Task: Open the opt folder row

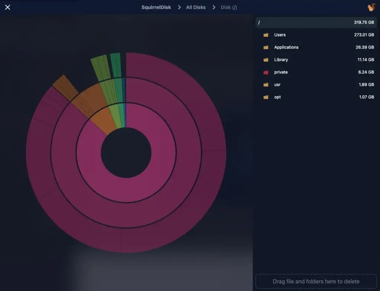Action: [x=316, y=97]
